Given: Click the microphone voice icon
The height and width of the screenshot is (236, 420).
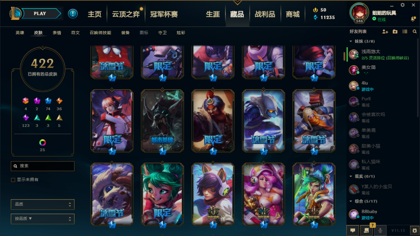Looking at the screenshot, I should pyautogui.click(x=380, y=230).
